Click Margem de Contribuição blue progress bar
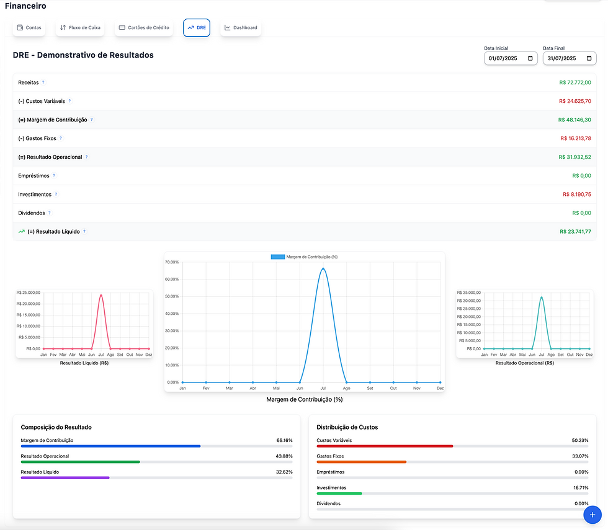Viewport: 608px width, 530px height. (x=110, y=446)
